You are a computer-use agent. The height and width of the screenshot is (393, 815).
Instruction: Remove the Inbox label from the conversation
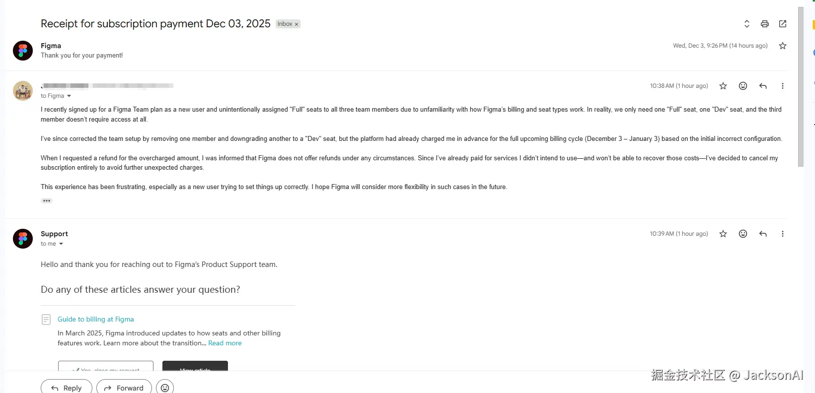pos(296,24)
